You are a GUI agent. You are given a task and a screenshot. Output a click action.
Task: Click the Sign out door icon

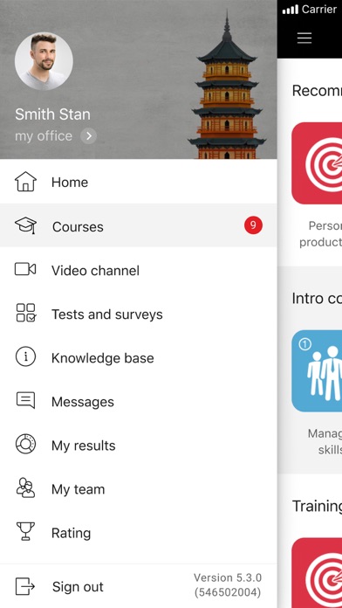tap(25, 586)
